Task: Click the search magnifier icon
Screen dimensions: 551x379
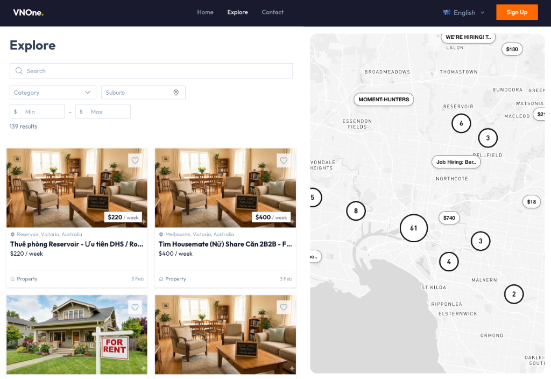Action: pyautogui.click(x=19, y=71)
